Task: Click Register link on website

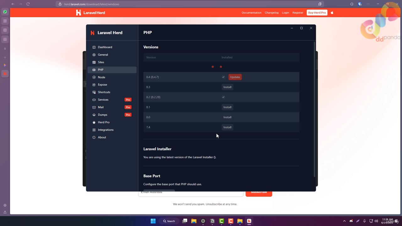Action: [298, 13]
